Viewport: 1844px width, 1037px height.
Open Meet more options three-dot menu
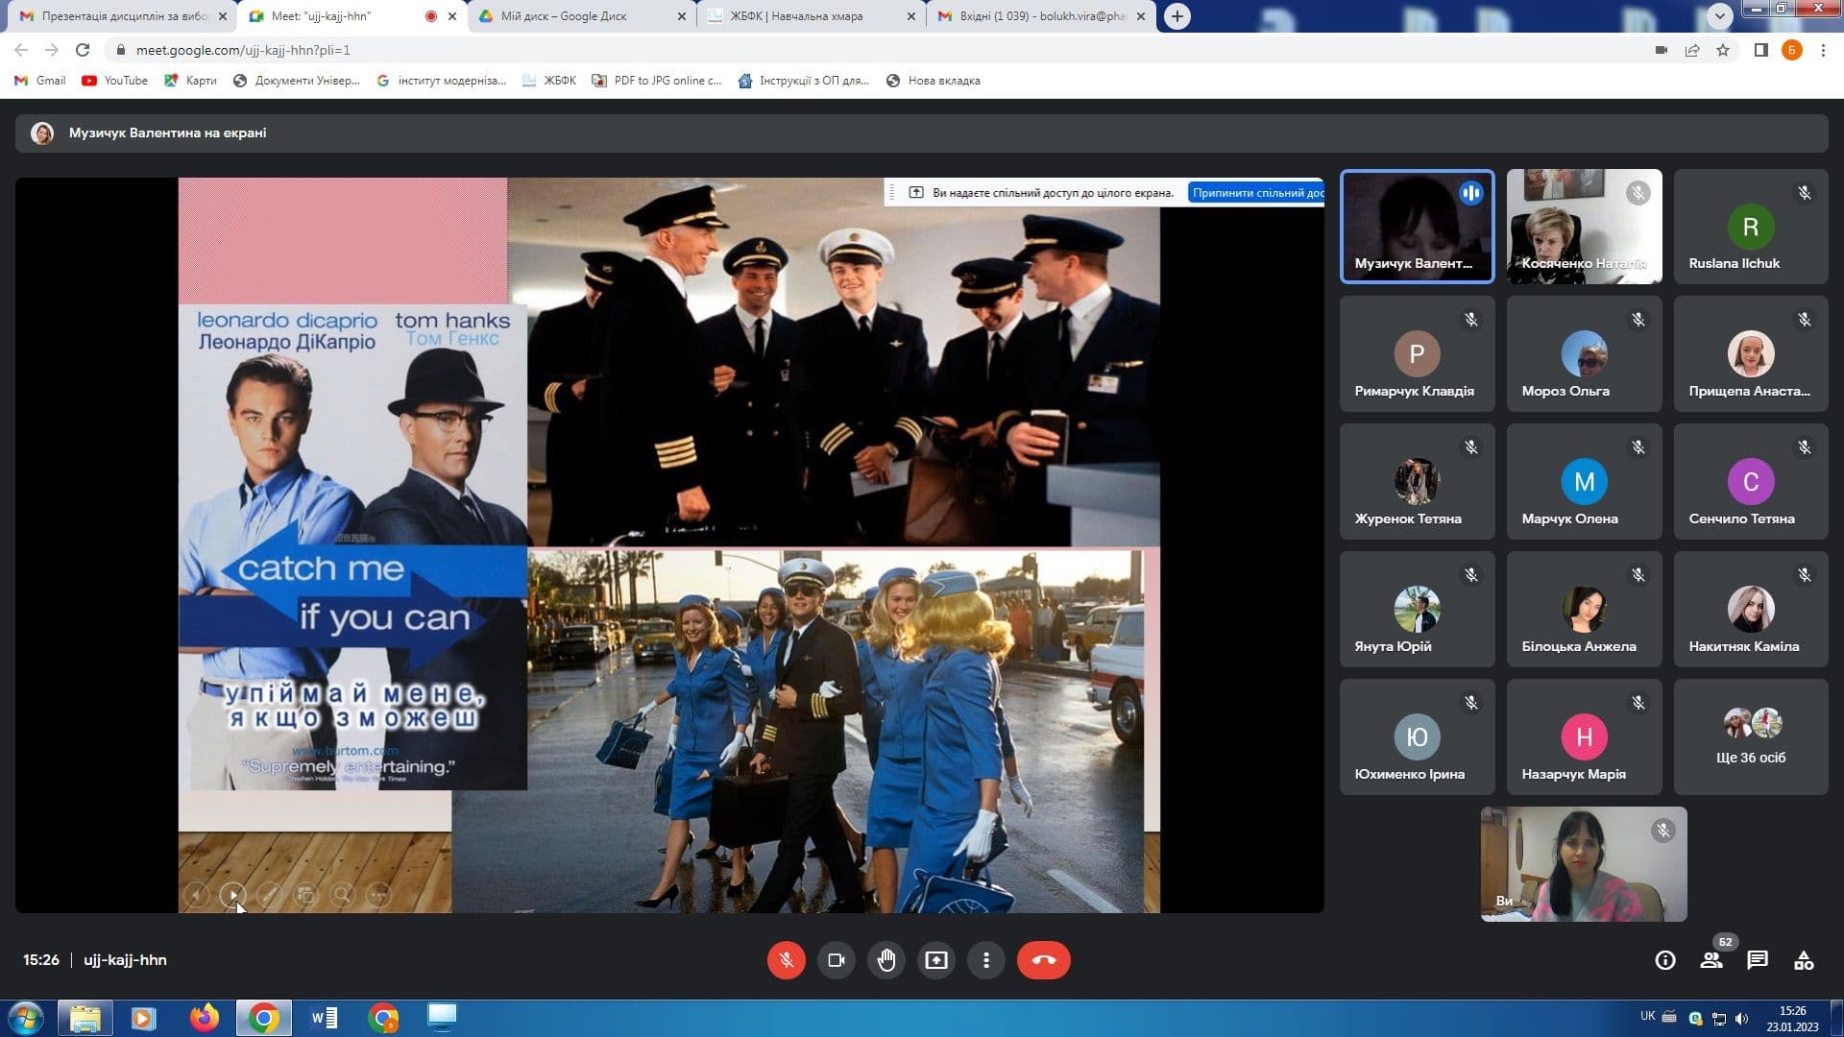coord(985,960)
